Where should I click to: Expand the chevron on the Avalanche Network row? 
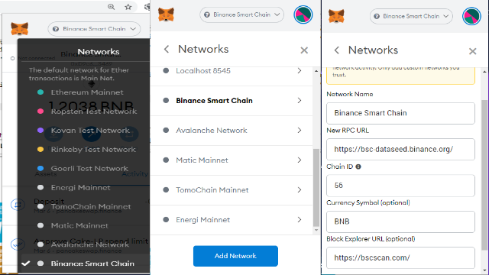[300, 131]
